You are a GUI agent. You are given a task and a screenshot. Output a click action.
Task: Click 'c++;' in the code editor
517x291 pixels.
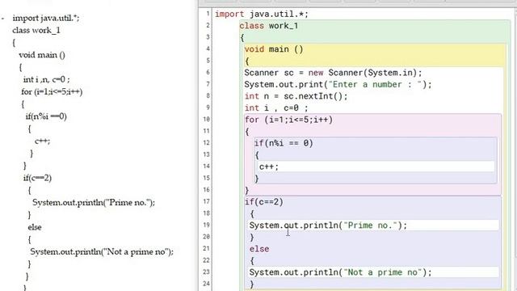[x=269, y=167]
